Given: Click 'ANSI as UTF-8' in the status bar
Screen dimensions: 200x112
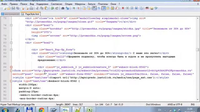Looking at the screenshot, I should (175, 105).
